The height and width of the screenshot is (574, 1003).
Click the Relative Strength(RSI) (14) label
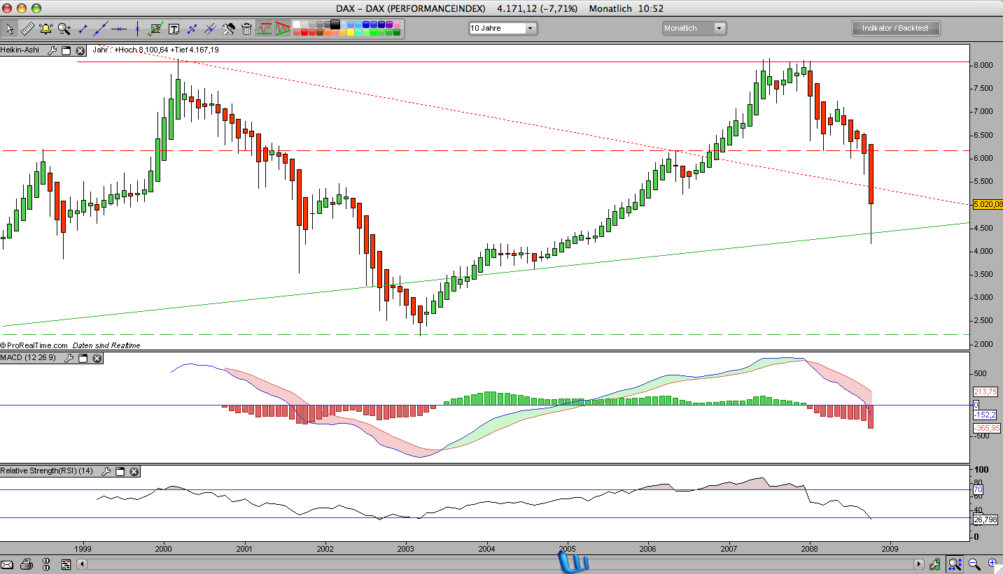click(47, 471)
